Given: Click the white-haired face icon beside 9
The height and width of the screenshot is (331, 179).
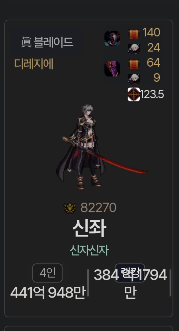Looking at the screenshot, I should point(134,79).
